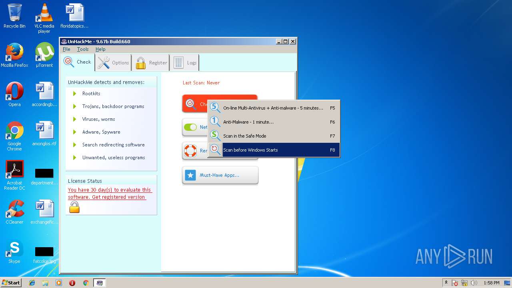Open Mozilla Firefox desktop shortcut

pos(14,55)
